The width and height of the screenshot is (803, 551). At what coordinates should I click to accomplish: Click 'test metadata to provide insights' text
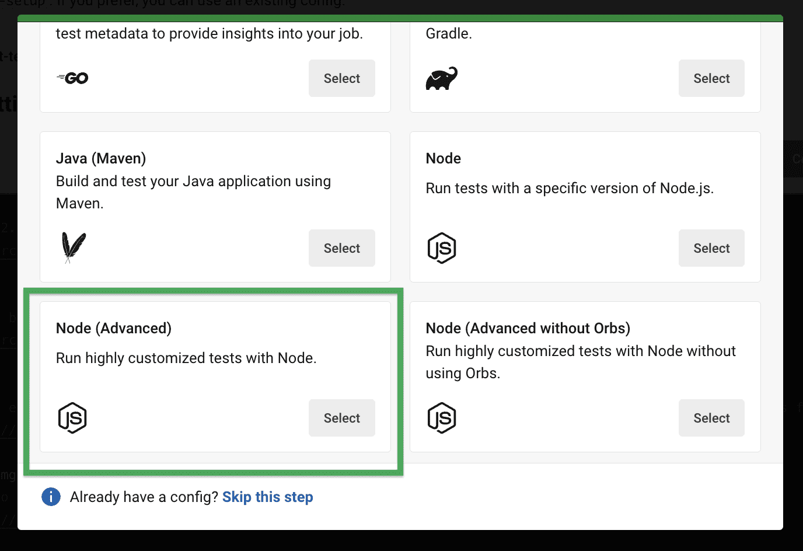[x=210, y=33]
